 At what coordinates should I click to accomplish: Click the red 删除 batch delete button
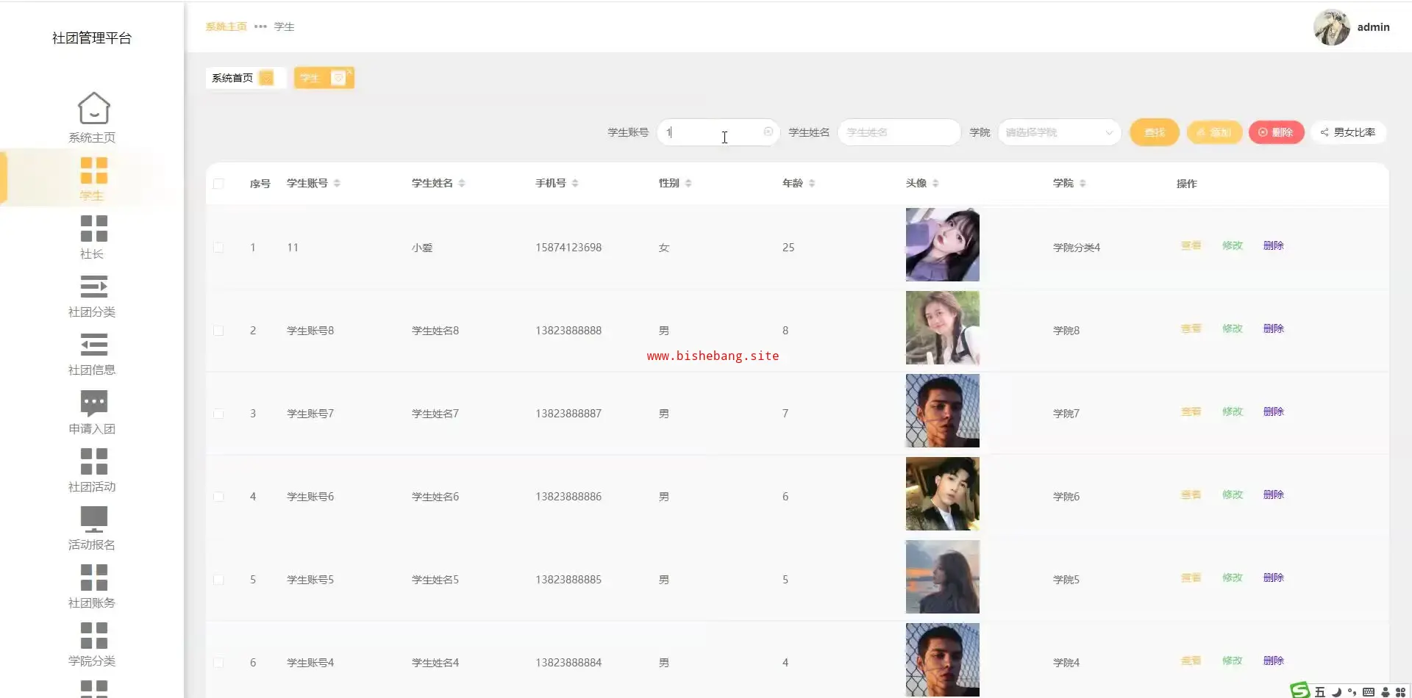click(1276, 132)
